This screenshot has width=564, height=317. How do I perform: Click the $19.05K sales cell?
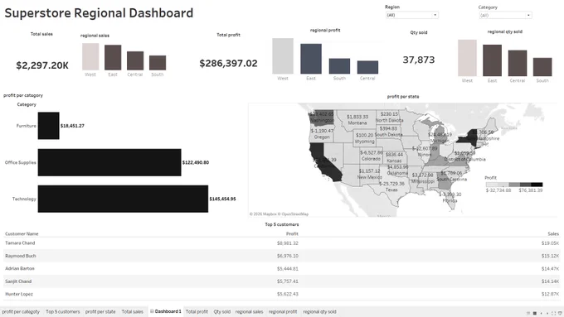[551, 243]
